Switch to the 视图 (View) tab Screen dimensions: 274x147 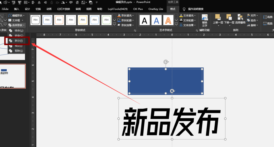[x=89, y=9]
